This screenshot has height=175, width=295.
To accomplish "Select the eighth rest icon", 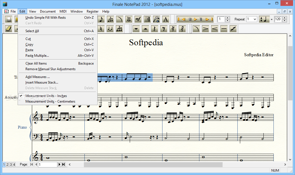I will click(x=164, y=29).
